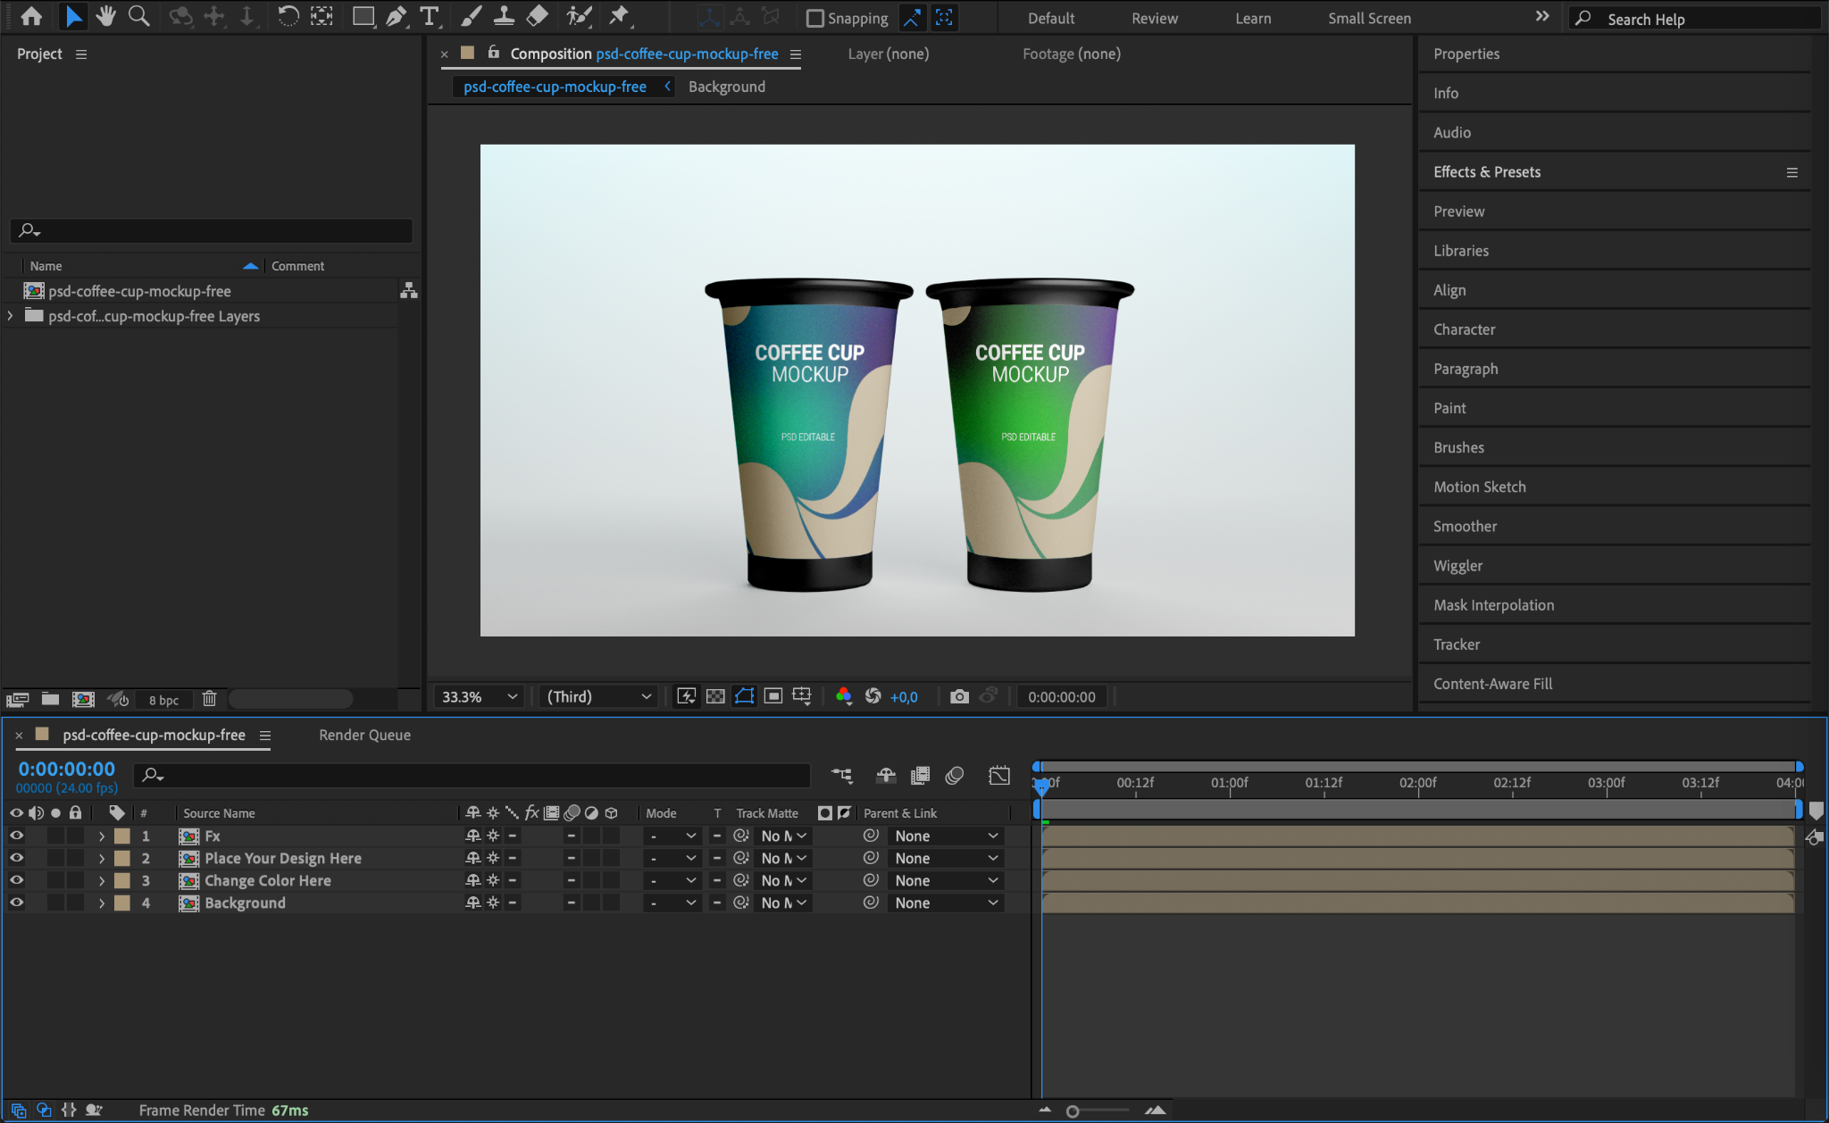Click the Take Snapshot camera icon

tap(959, 696)
